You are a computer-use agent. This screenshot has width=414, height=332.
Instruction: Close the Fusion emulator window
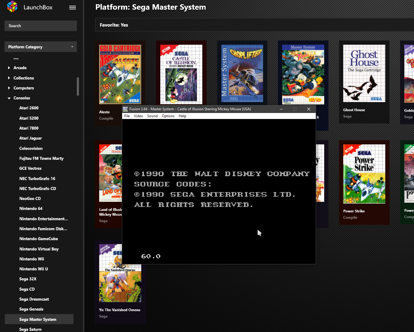pos(309,109)
